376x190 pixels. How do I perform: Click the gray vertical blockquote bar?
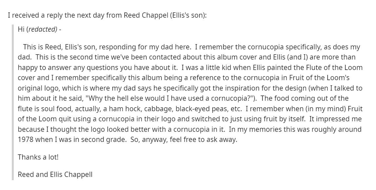pos(13,102)
